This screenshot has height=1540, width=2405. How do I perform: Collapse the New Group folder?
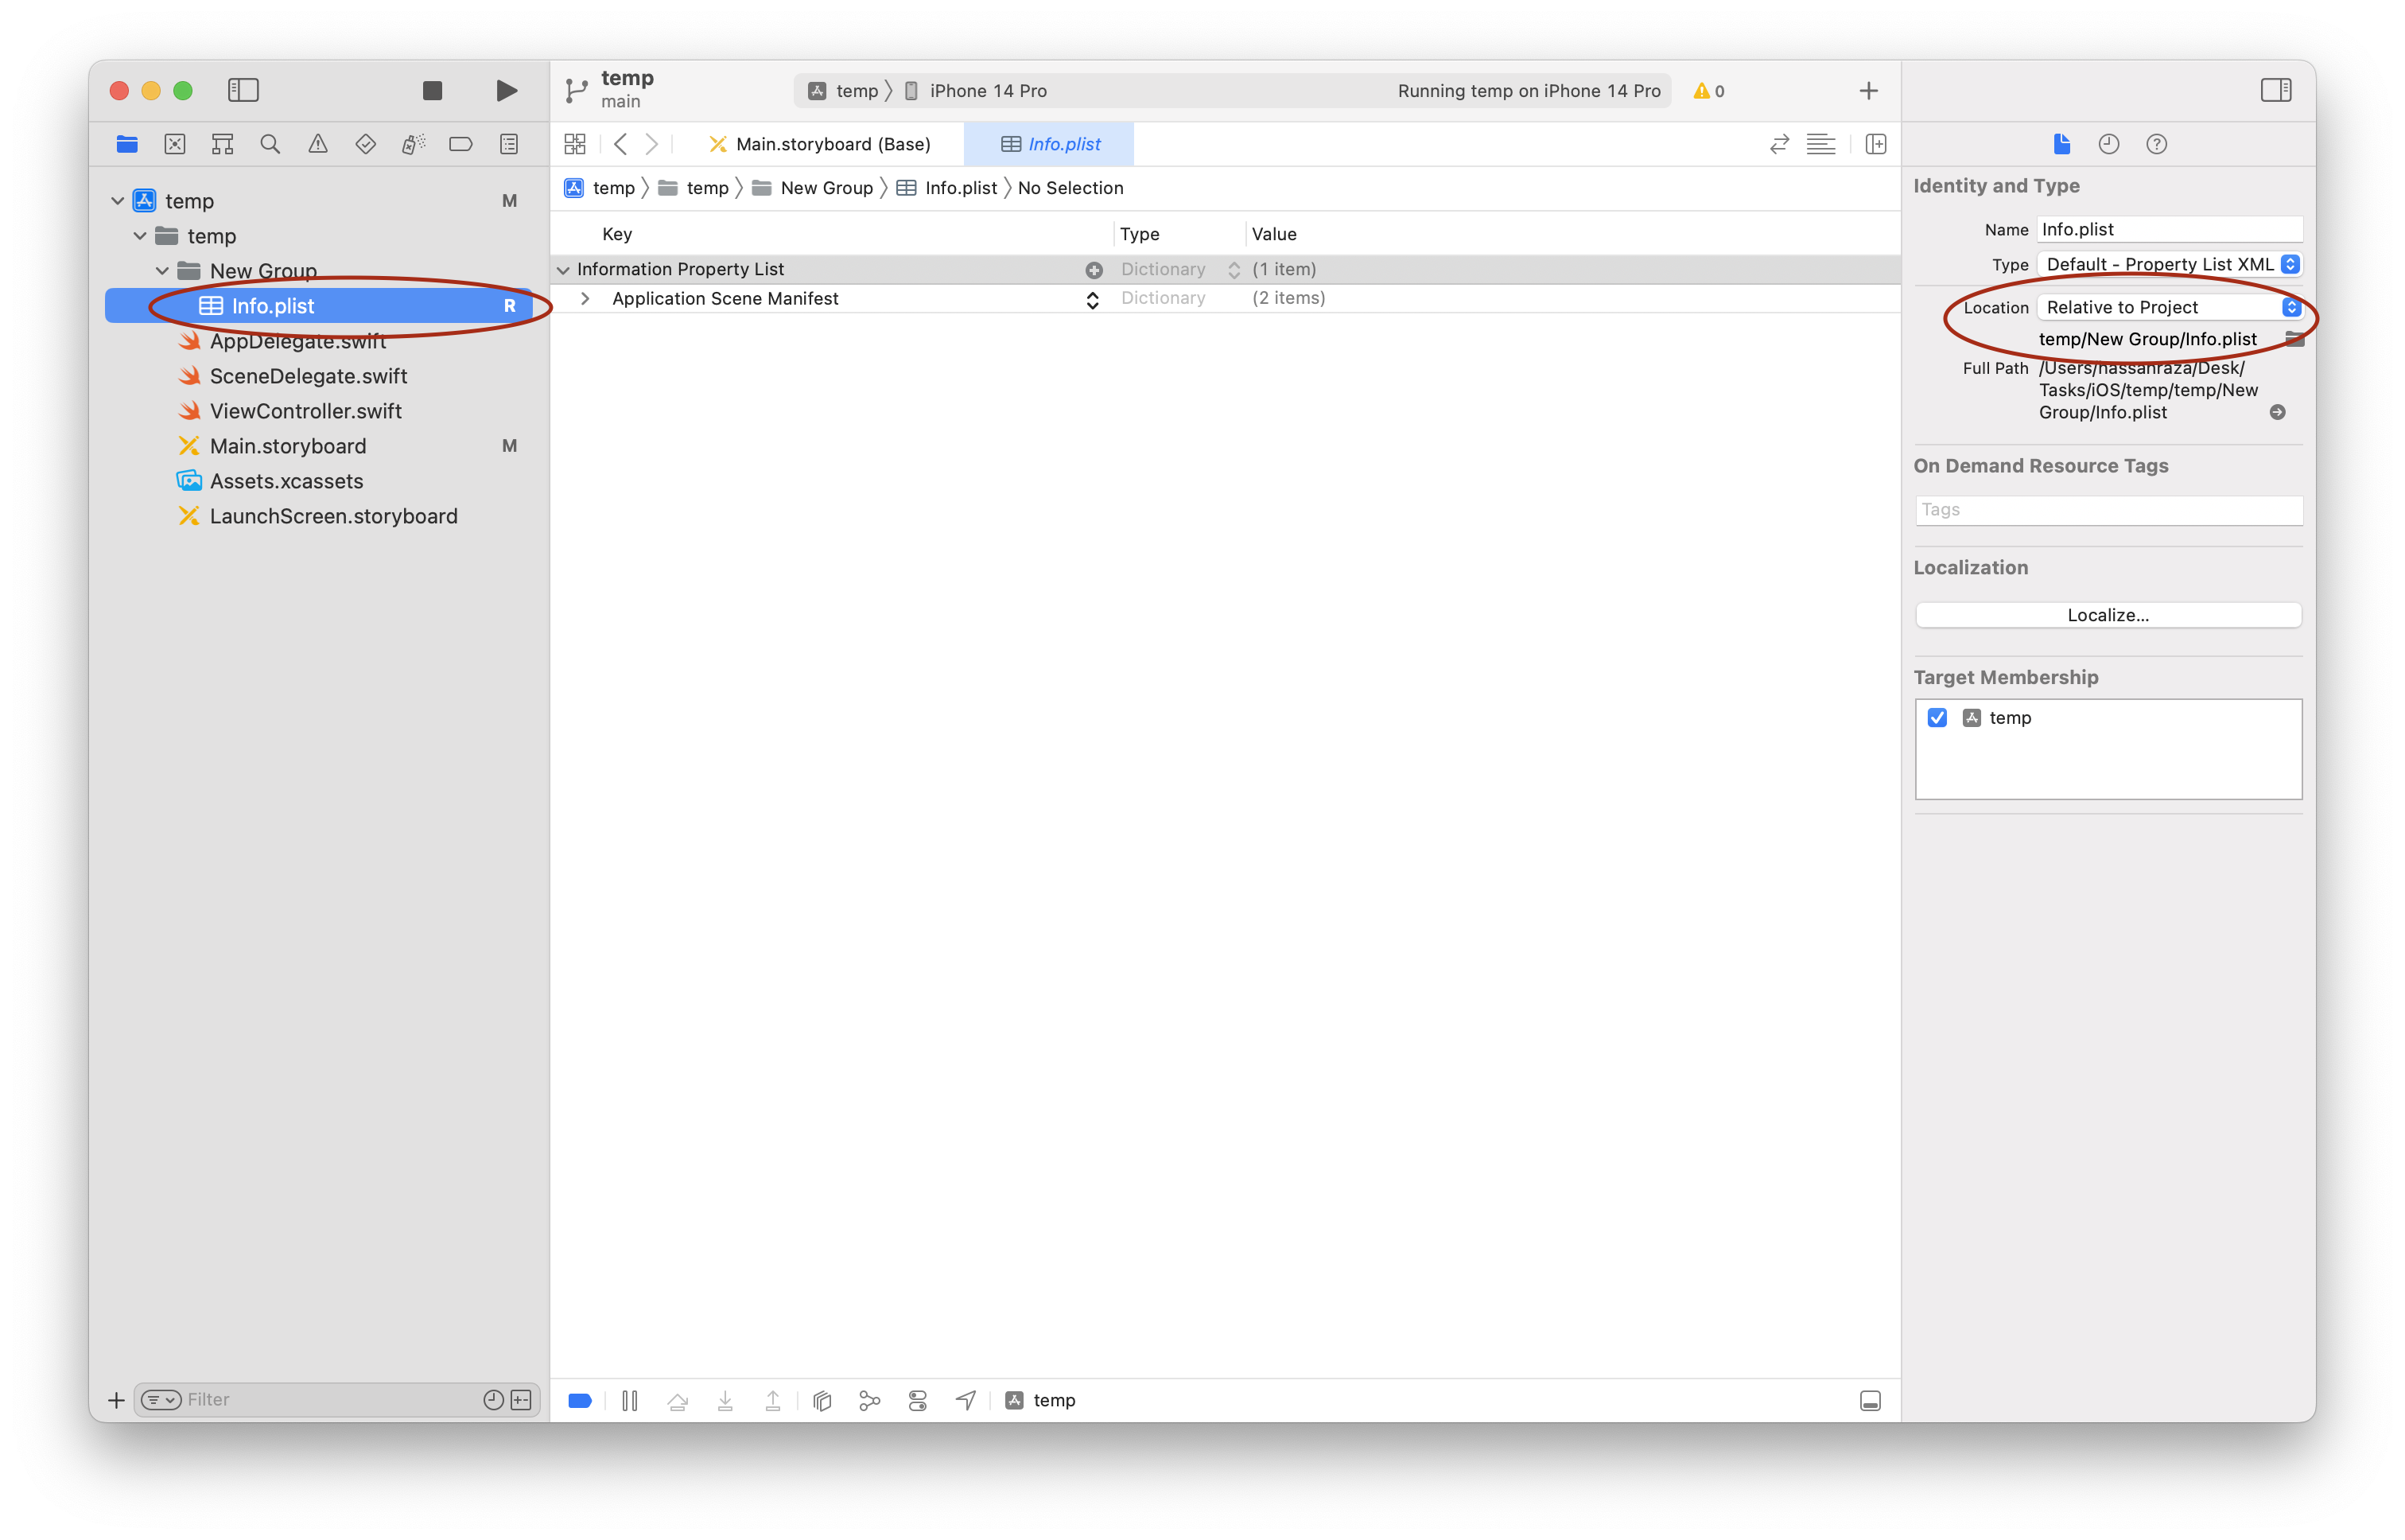click(162, 271)
